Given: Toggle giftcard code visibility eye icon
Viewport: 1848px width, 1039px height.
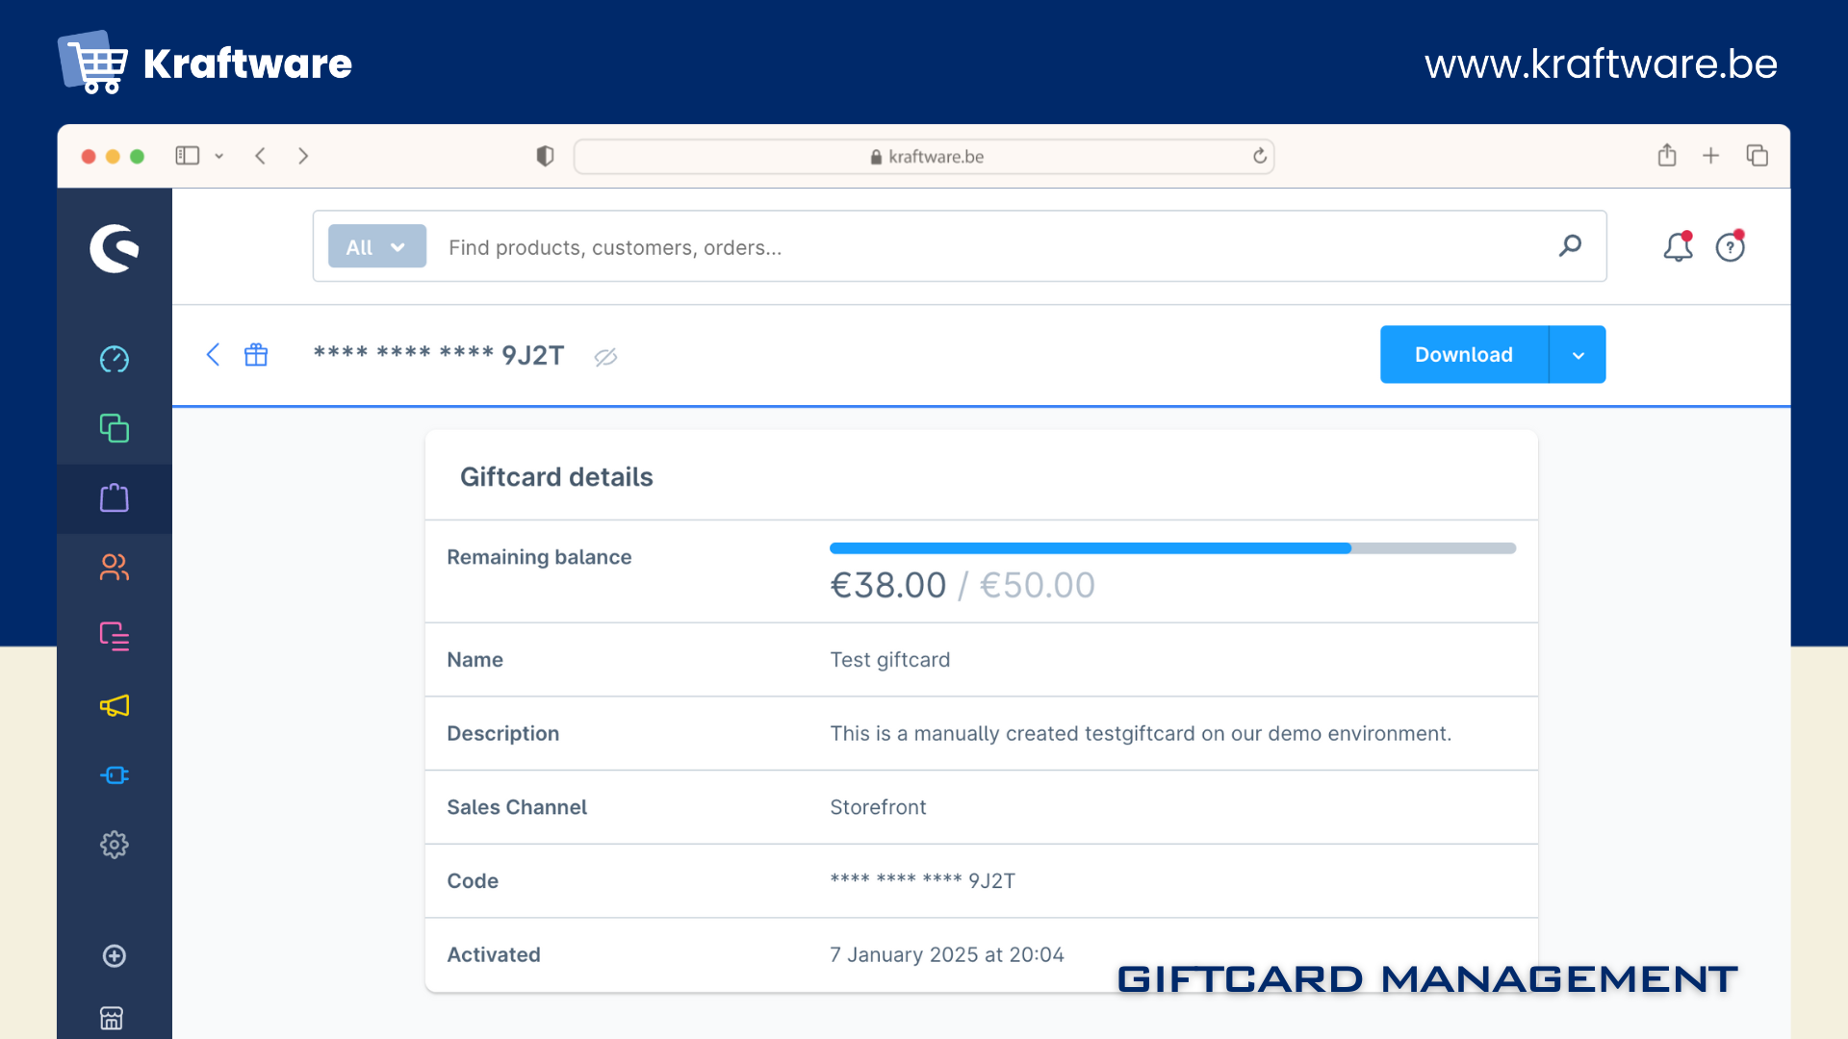Looking at the screenshot, I should [x=605, y=357].
